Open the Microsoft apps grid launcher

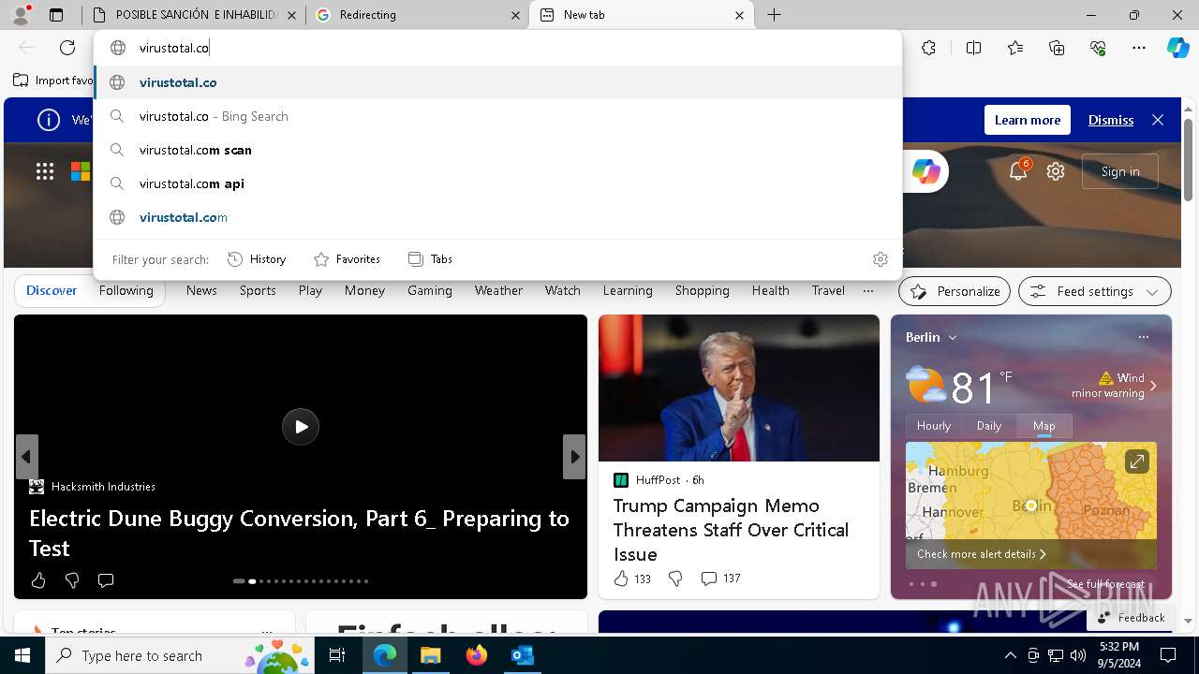[45, 170]
